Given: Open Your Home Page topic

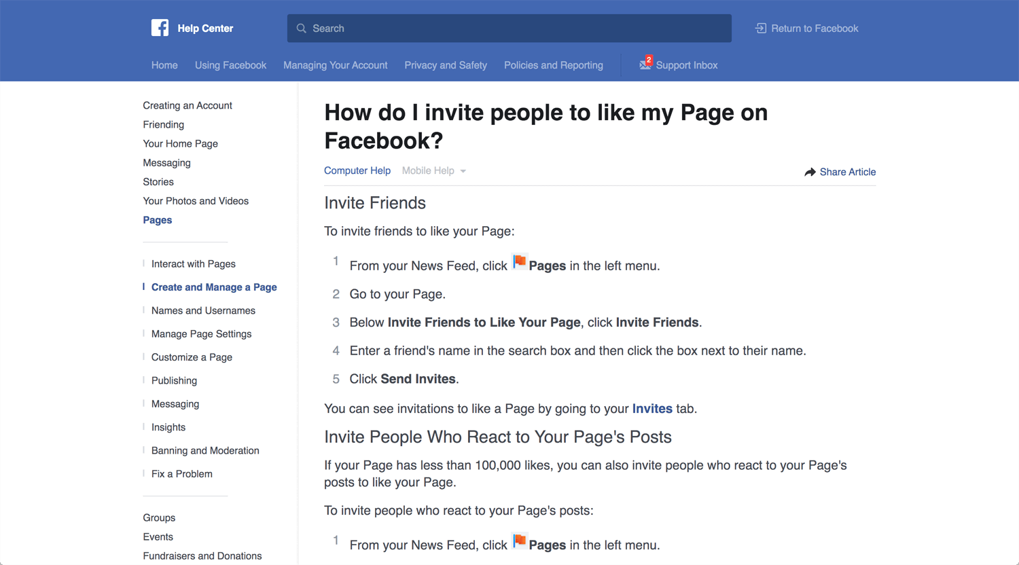Looking at the screenshot, I should coord(181,143).
